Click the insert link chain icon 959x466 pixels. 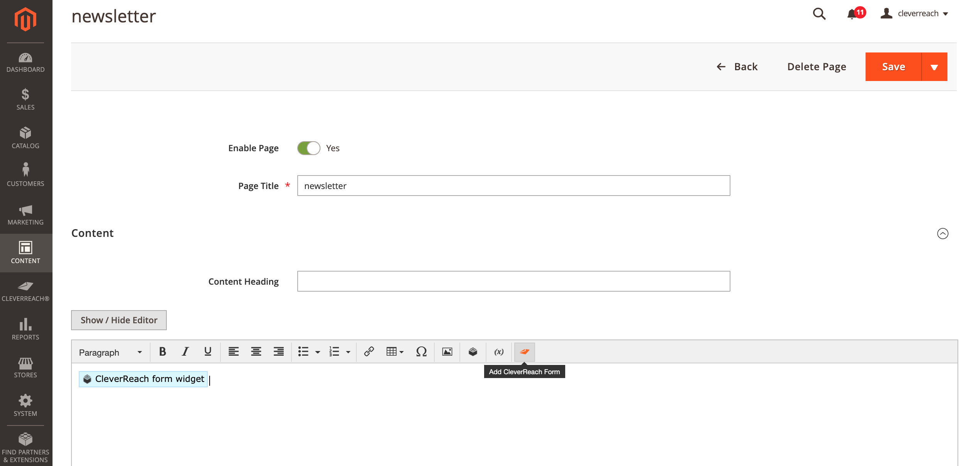(369, 352)
